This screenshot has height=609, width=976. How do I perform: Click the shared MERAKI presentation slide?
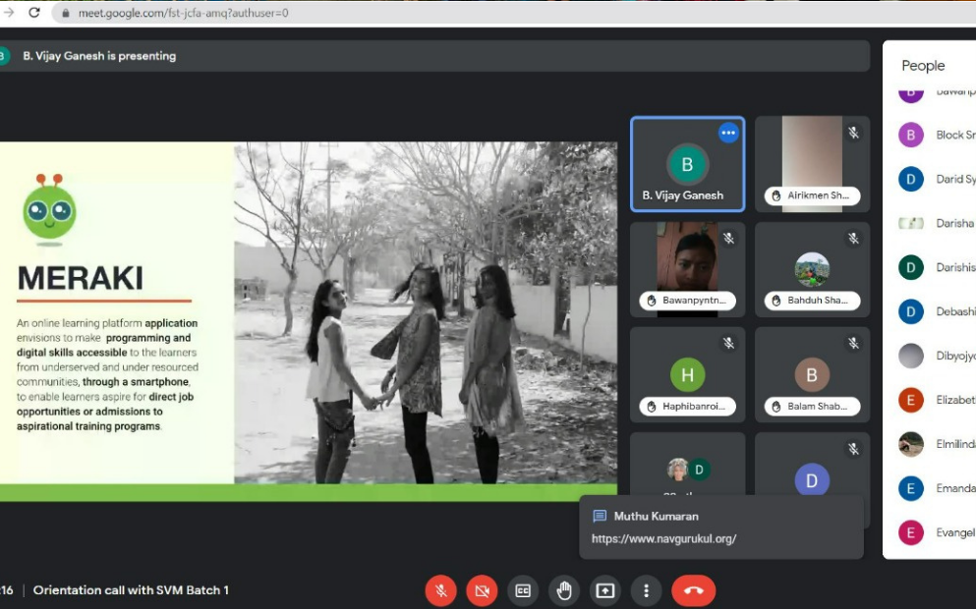[309, 313]
